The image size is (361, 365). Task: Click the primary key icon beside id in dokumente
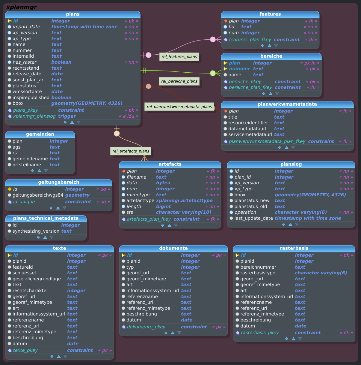[x=123, y=255]
